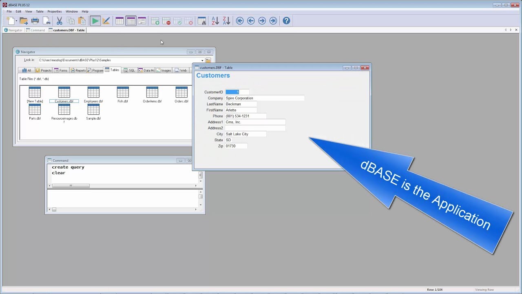Click the Company field with Spire Corporation
This screenshot has height=294, width=522.
265,98
